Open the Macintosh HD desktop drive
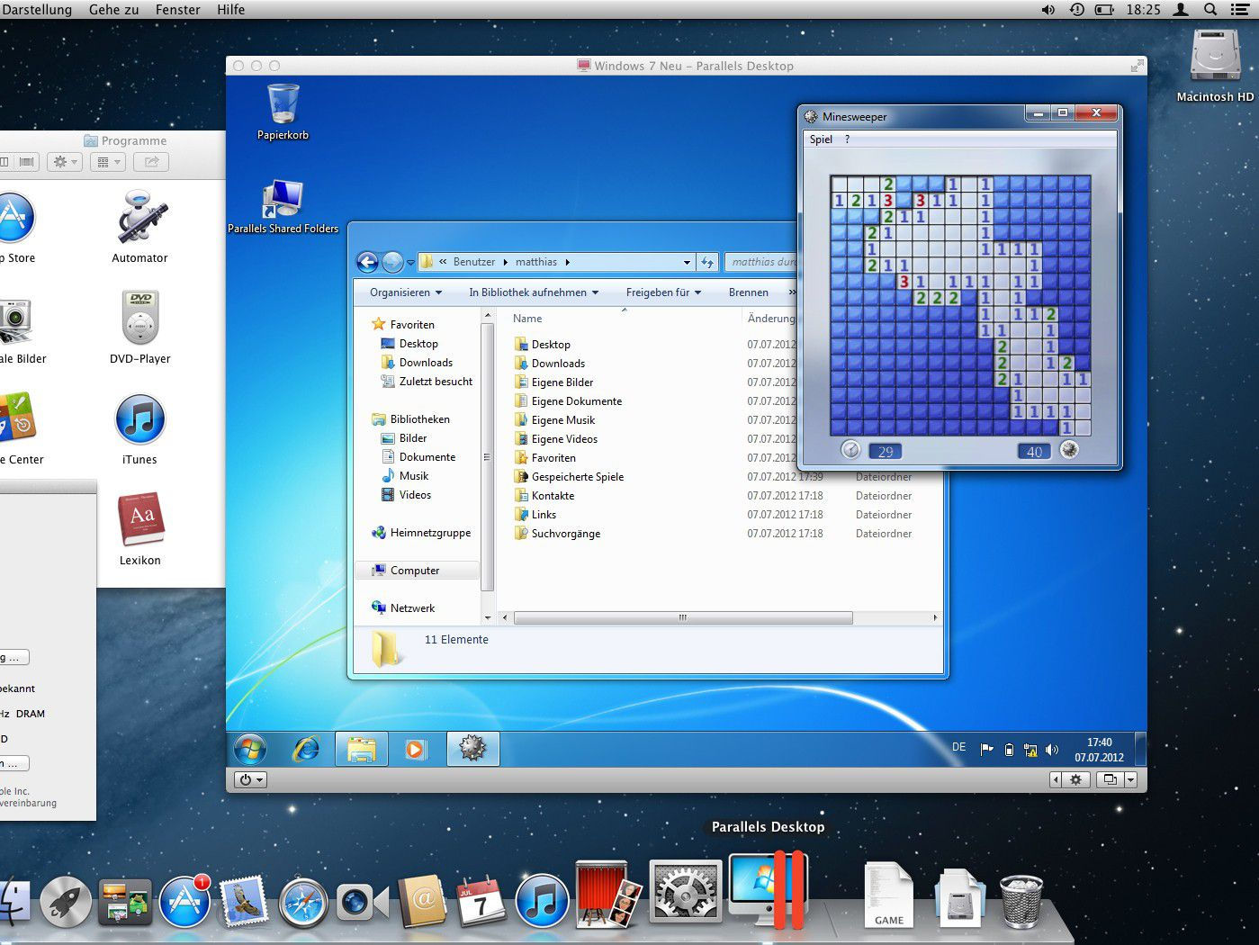Image resolution: width=1259 pixels, height=945 pixels. point(1215,65)
